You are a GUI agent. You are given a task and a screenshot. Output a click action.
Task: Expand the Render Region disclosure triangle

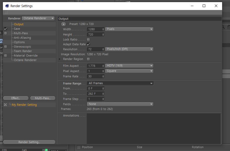coord(60,59)
